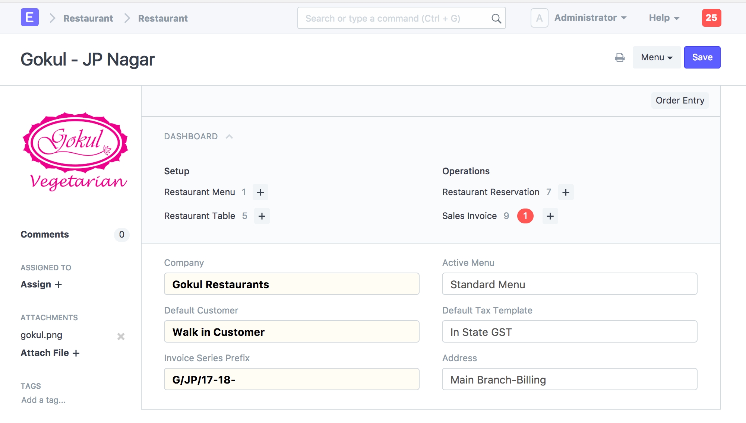Add a new Restaurant Reservation with plus
The height and width of the screenshot is (423, 746).
[566, 192]
